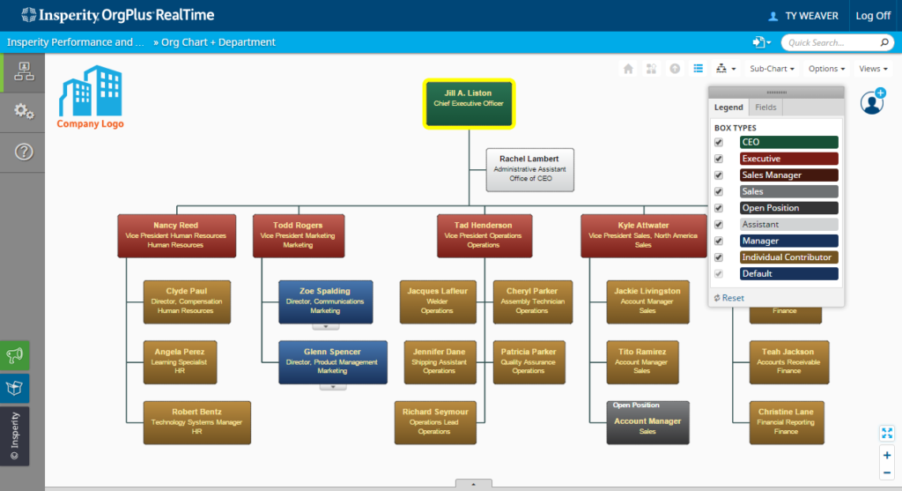
Task: Open the help question mark icon
Action: point(24,152)
